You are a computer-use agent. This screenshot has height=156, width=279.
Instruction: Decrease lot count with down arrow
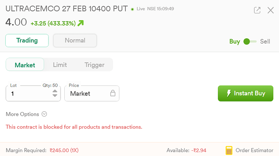pyautogui.click(x=55, y=96)
